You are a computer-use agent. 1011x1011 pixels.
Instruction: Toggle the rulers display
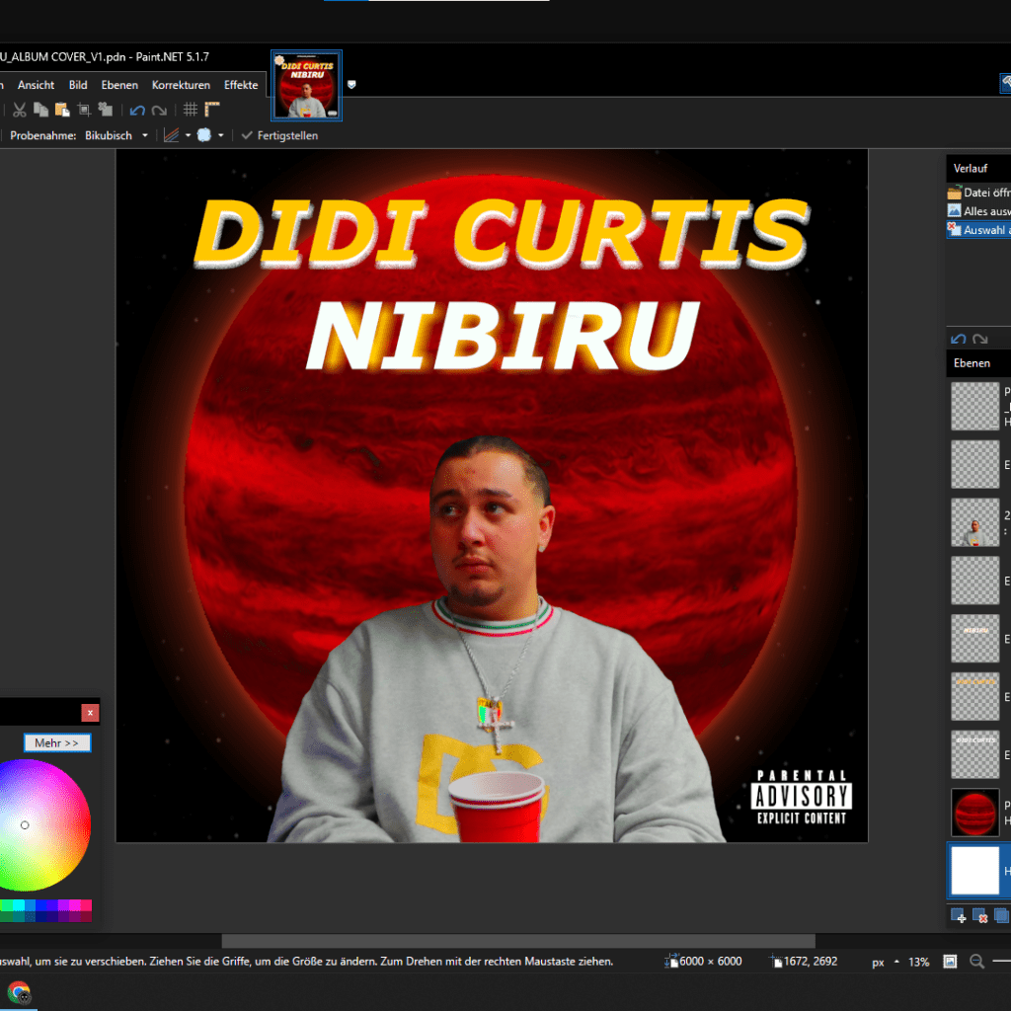point(212,111)
